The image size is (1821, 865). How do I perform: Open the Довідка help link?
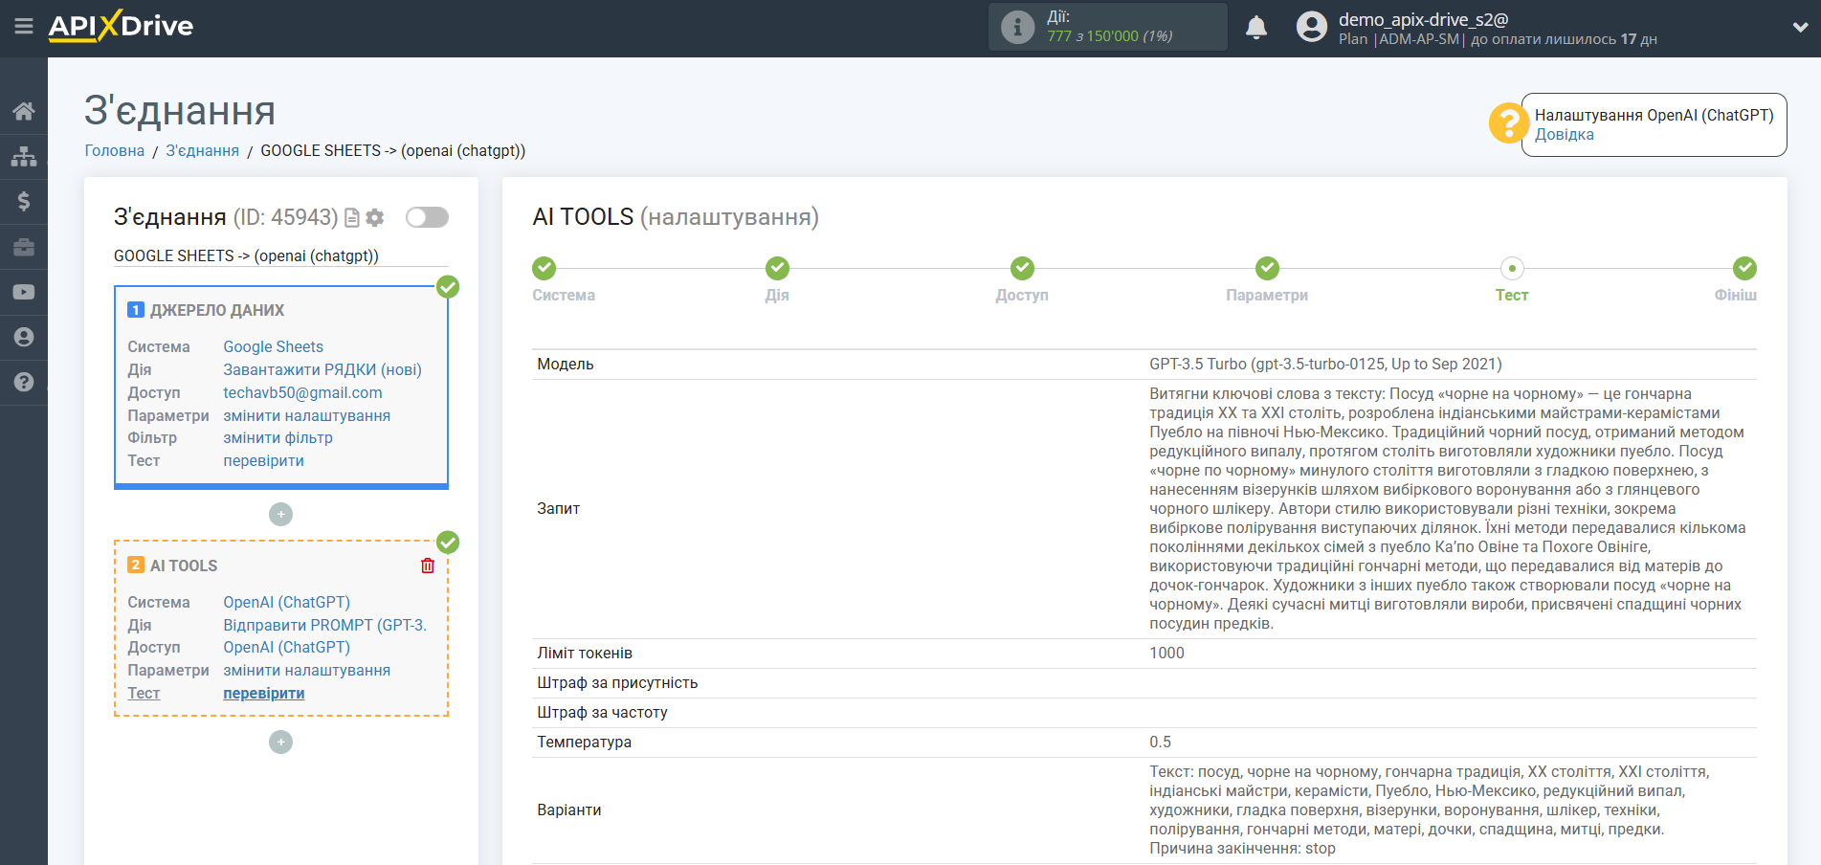1565,135
